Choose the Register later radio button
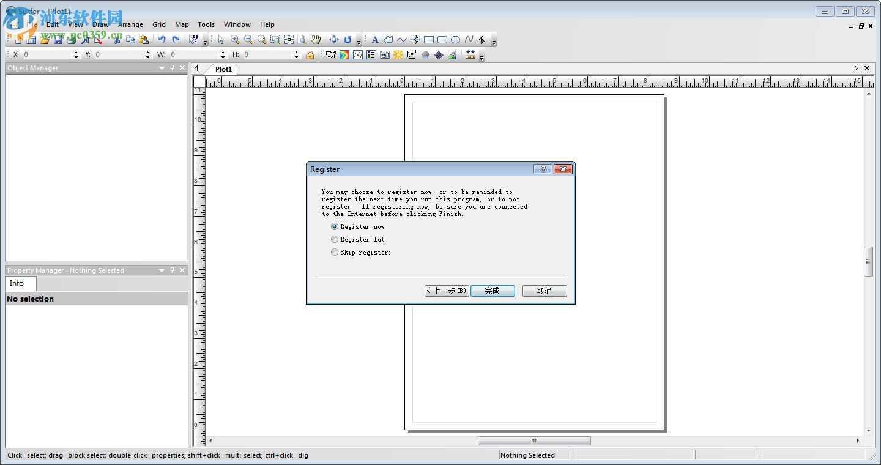This screenshot has width=881, height=465. click(359, 239)
